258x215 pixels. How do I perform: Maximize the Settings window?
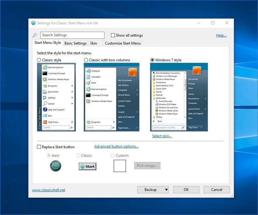[213, 23]
